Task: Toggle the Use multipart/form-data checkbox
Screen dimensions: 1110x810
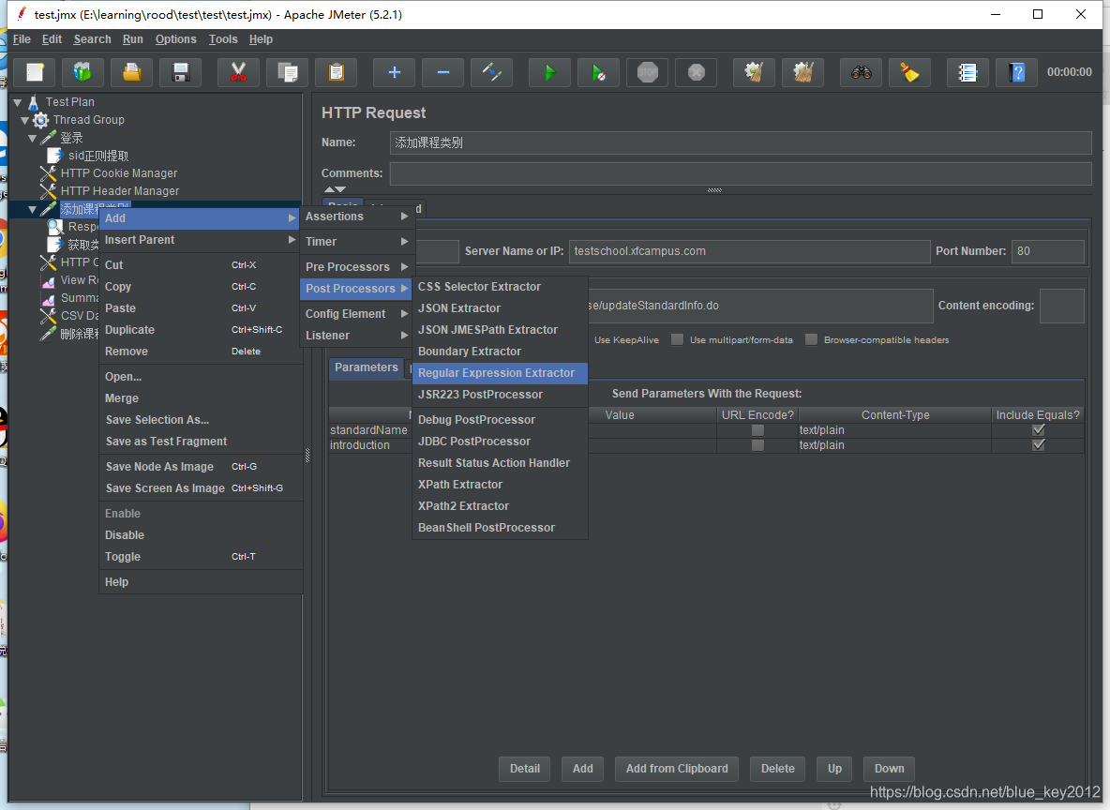Action: click(x=678, y=340)
